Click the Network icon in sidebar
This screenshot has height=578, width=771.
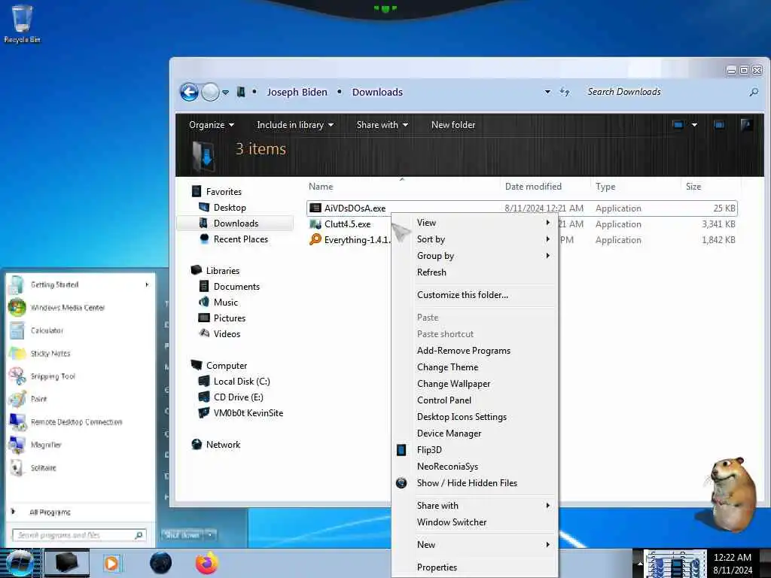point(197,444)
